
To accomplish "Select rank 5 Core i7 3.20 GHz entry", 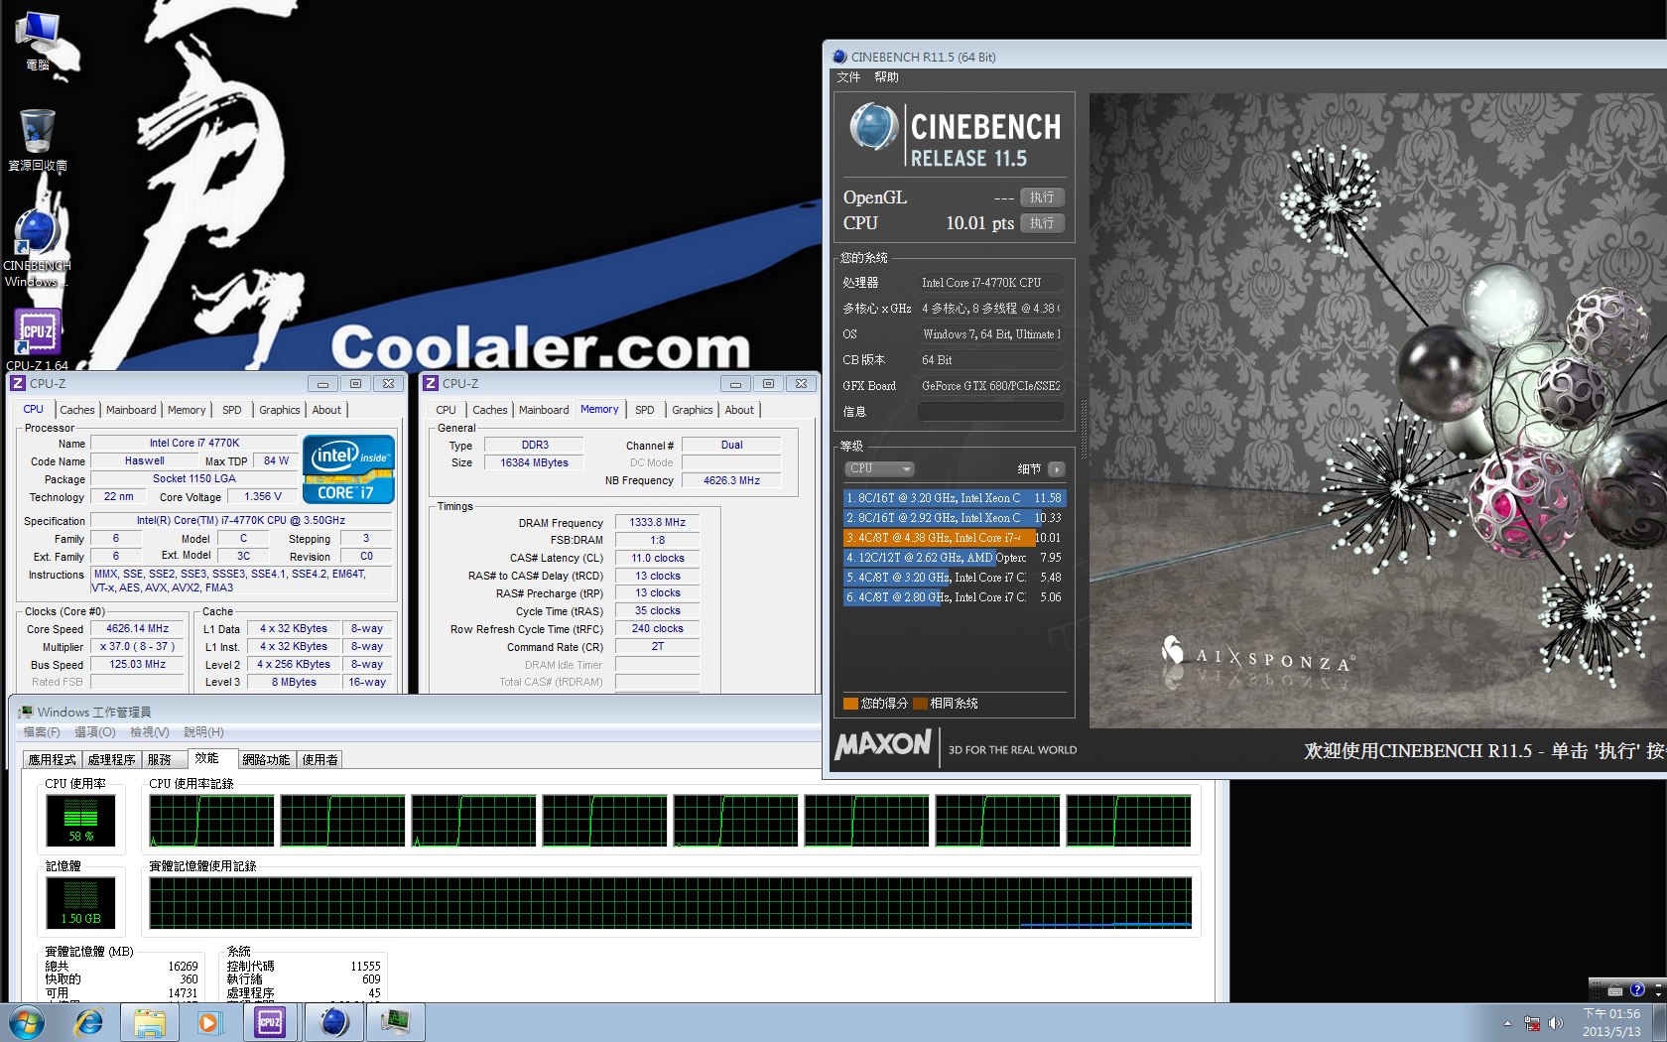I will pyautogui.click(x=954, y=578).
